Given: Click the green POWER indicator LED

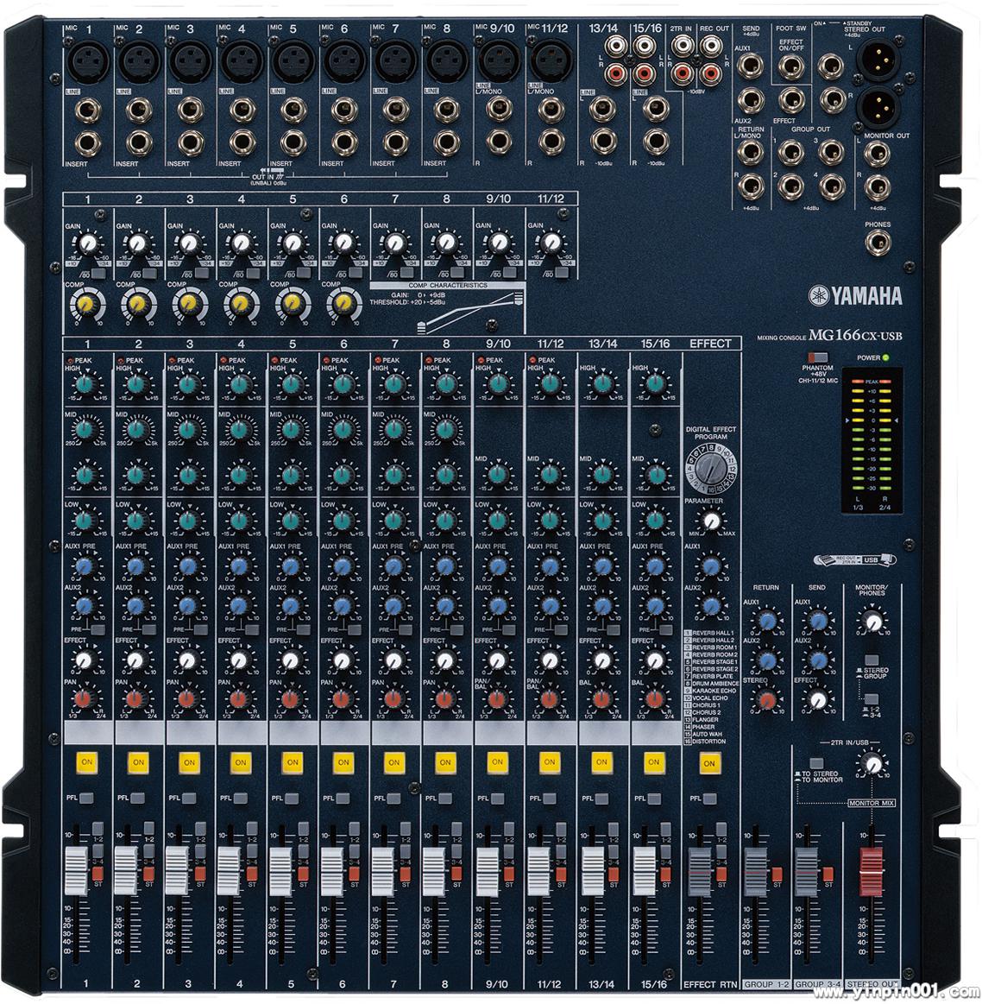Looking at the screenshot, I should (886, 357).
